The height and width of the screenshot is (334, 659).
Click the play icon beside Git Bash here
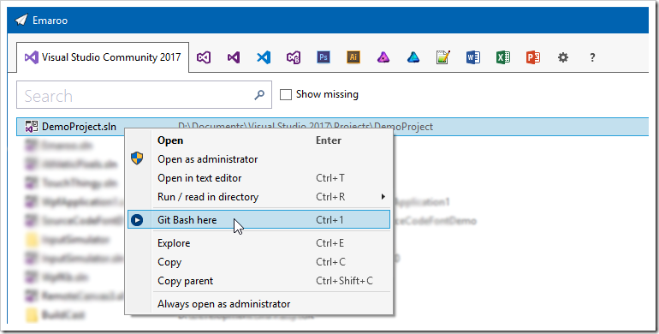[x=137, y=219]
